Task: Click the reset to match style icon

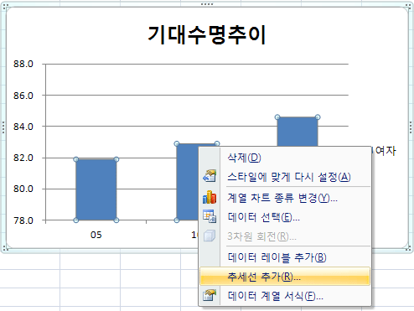Action: click(x=210, y=176)
